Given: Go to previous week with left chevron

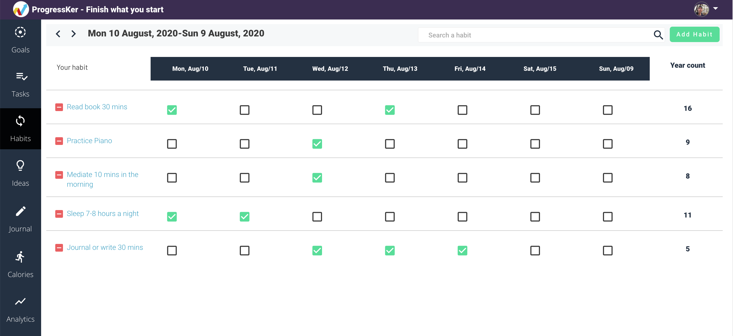Looking at the screenshot, I should coord(58,34).
